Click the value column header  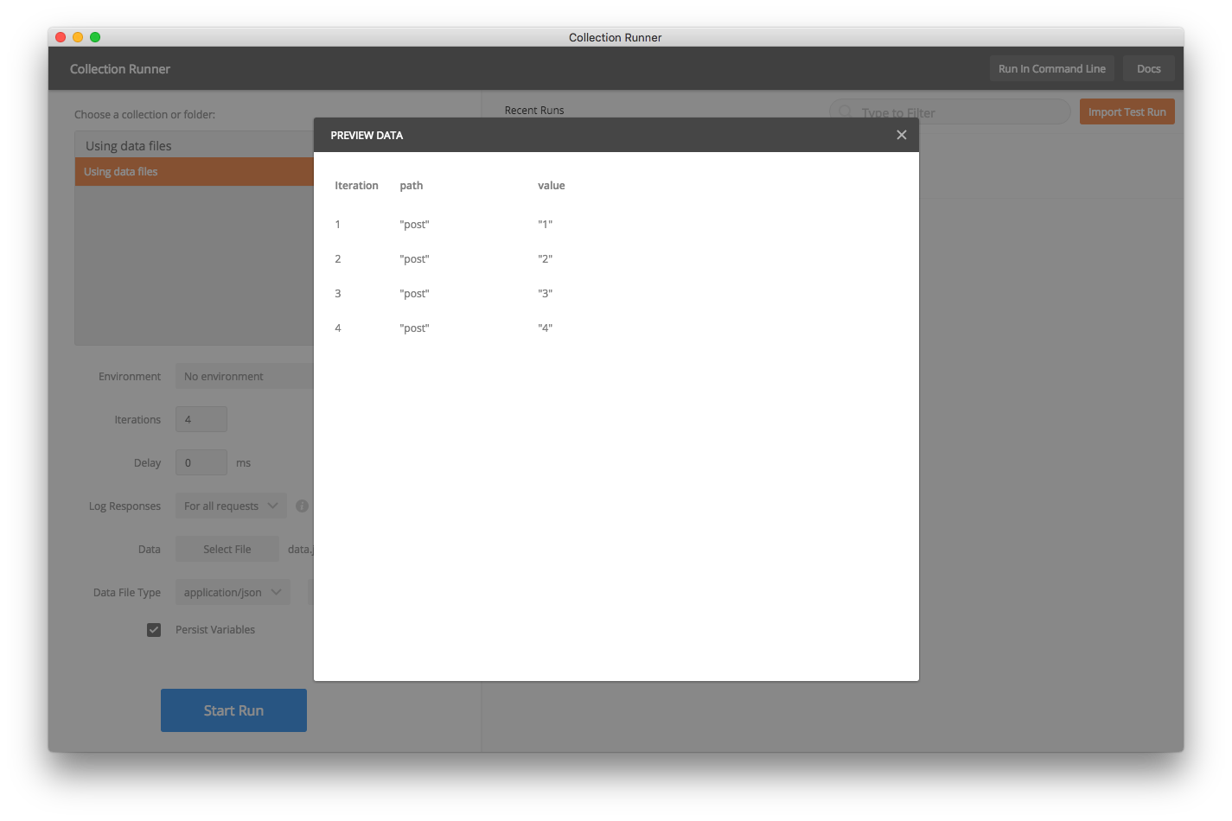[552, 186]
